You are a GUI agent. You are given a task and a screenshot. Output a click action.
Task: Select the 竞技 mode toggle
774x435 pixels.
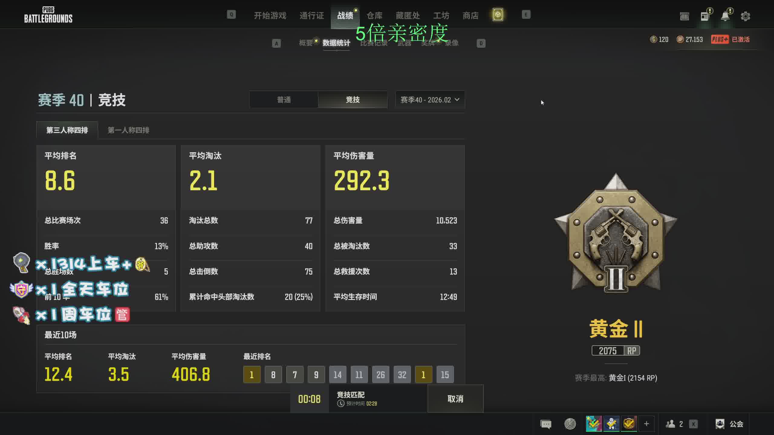click(x=353, y=100)
